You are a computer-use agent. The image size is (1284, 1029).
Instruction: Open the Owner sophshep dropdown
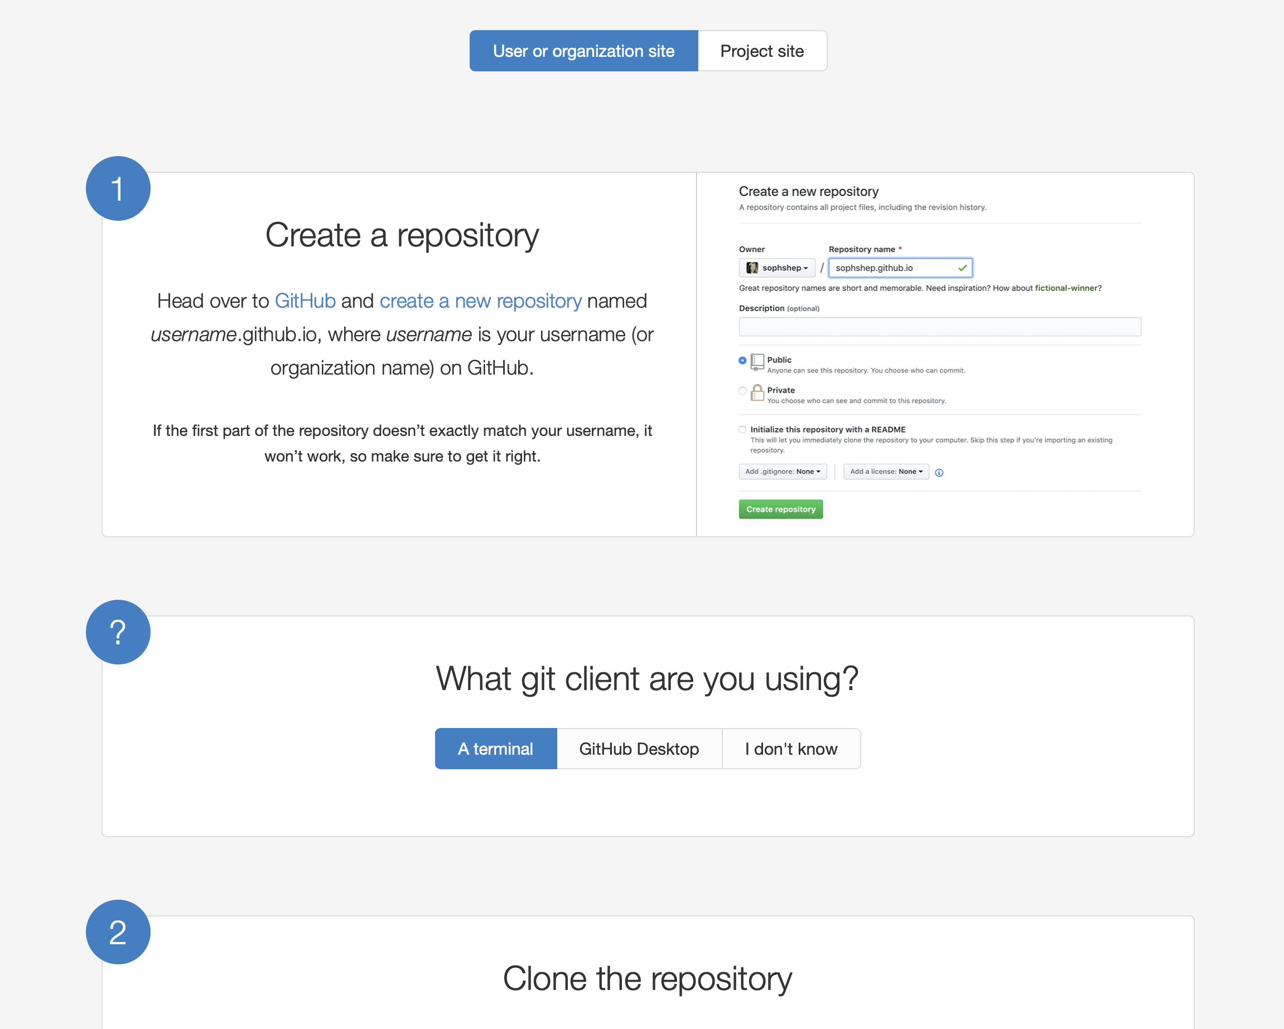[x=776, y=268]
